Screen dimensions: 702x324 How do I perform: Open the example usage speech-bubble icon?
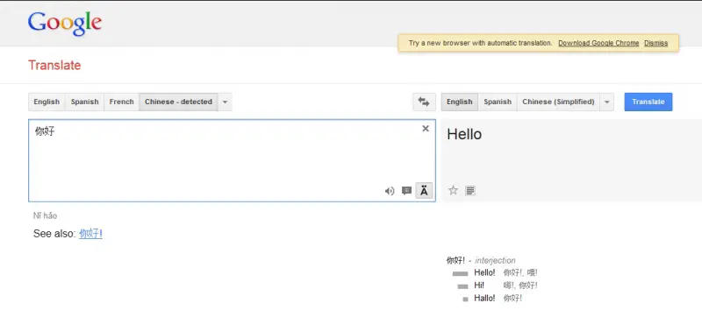406,191
